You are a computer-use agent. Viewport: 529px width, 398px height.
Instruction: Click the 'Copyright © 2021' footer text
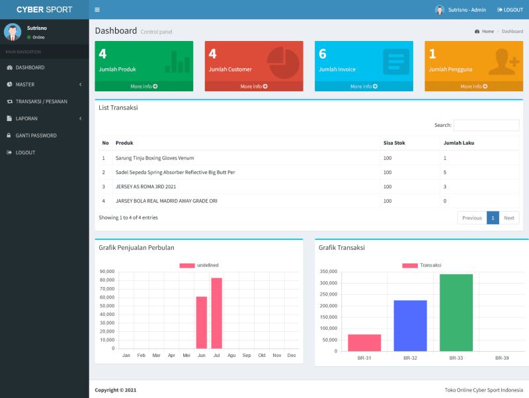[115, 390]
